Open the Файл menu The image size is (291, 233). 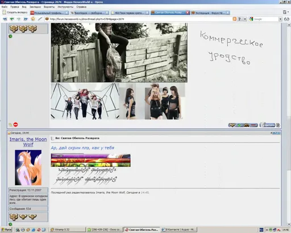click(x=5, y=7)
